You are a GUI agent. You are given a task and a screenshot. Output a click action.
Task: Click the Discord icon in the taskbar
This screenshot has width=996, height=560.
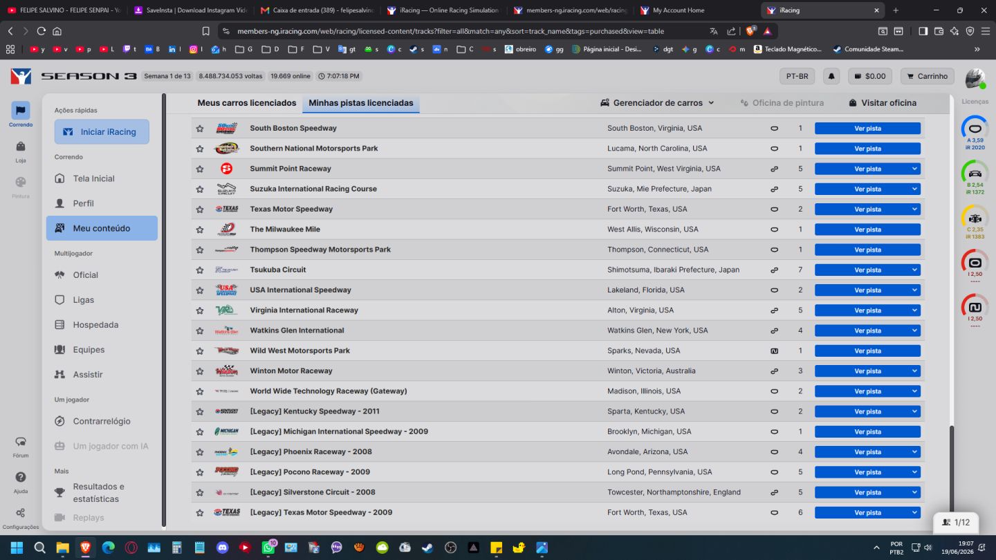(221, 548)
